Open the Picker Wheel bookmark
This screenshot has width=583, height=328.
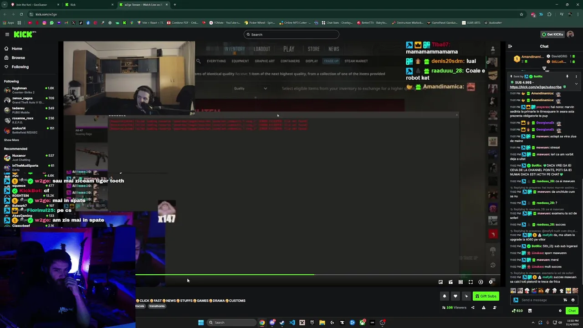pyautogui.click(x=260, y=23)
